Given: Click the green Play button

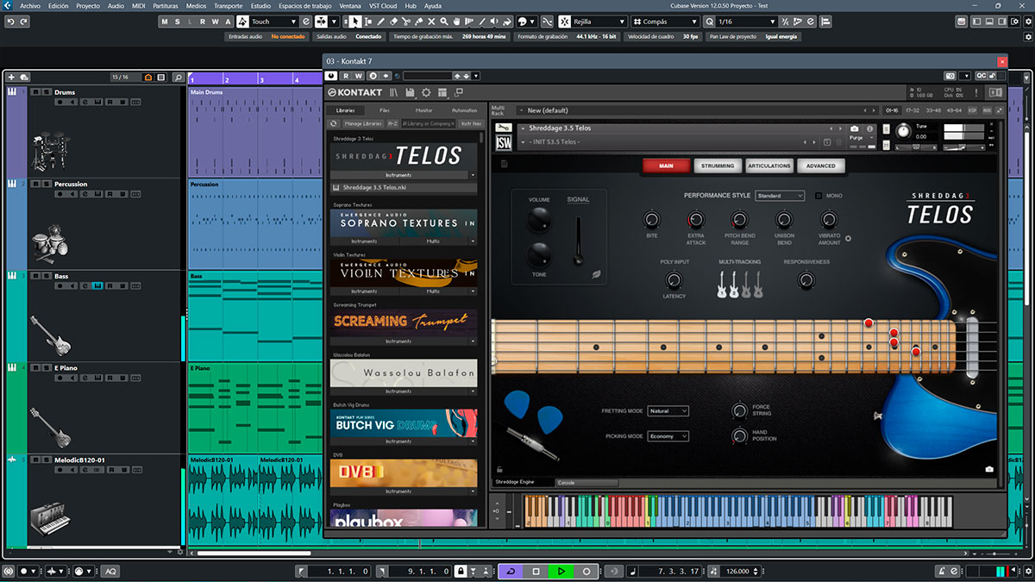Looking at the screenshot, I should (x=561, y=571).
